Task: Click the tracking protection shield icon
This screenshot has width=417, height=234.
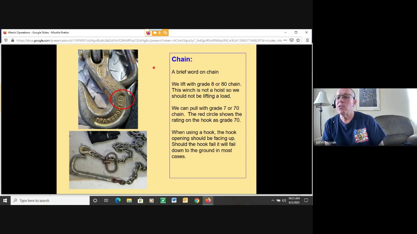Action: (6, 40)
